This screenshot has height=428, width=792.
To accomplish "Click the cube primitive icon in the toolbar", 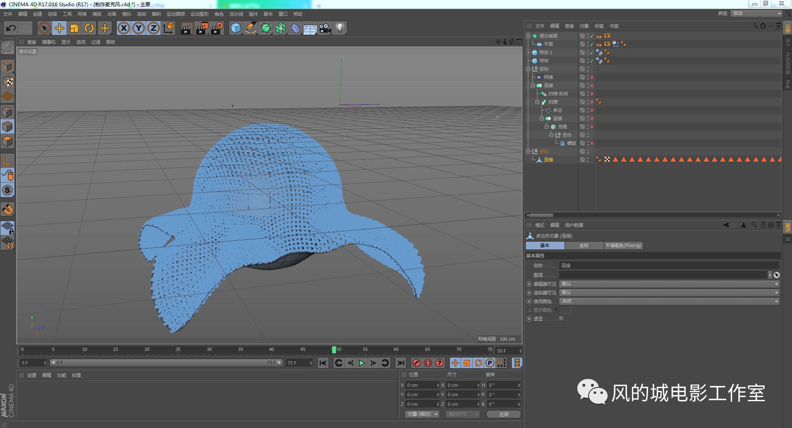I will click(x=235, y=28).
